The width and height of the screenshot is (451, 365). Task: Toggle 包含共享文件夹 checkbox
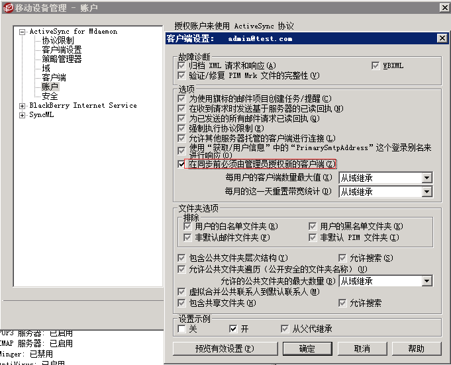pyautogui.click(x=181, y=303)
